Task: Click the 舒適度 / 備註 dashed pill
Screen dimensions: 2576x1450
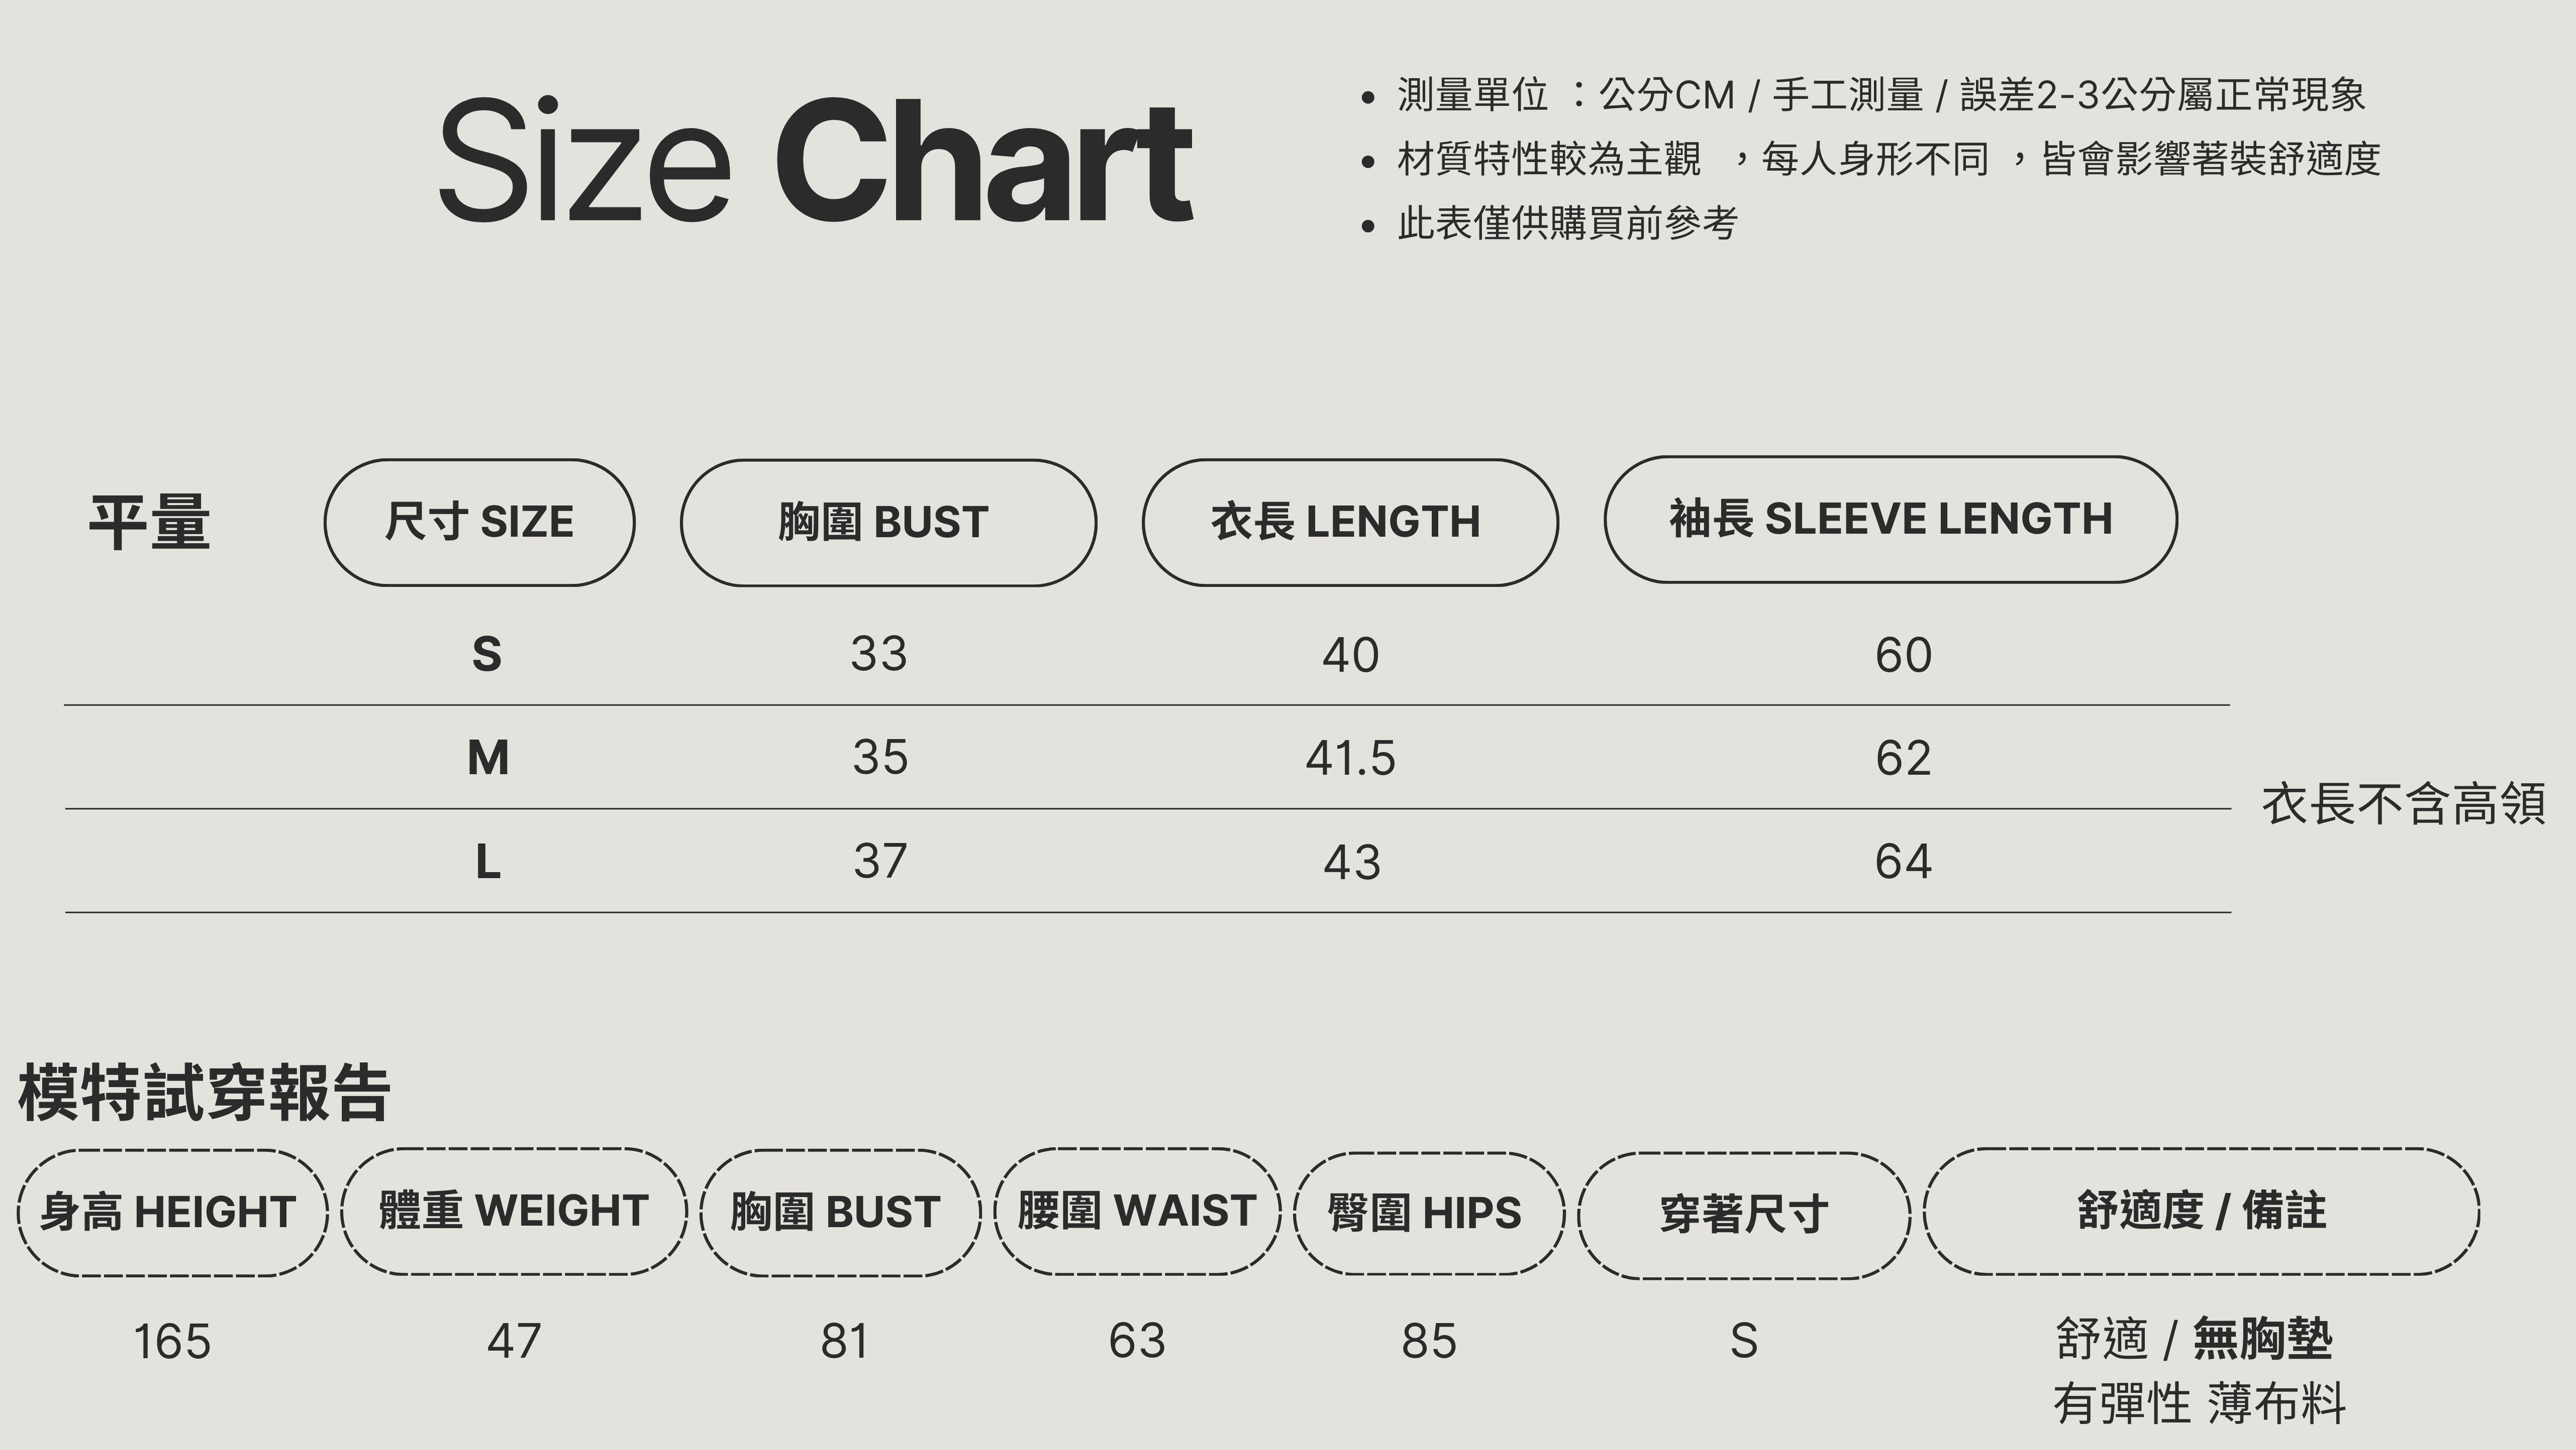Action: click(2201, 1211)
